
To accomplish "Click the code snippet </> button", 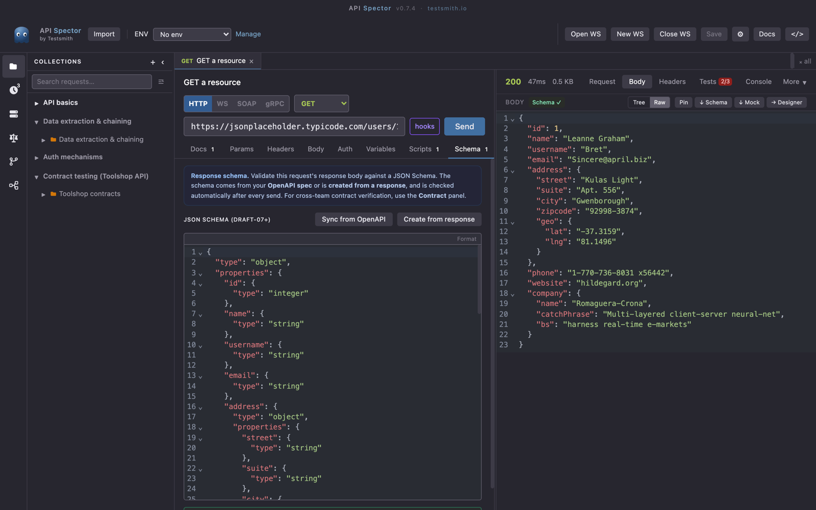I will coord(797,34).
